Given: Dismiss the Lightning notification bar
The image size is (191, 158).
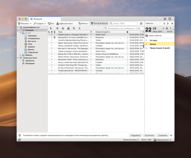Looking at the screenshot, I should click(x=171, y=135).
